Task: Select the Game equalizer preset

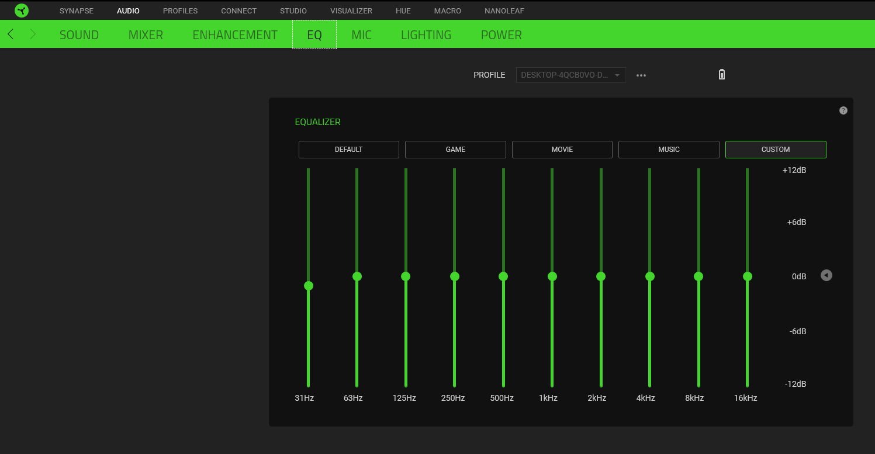Action: (x=455, y=150)
